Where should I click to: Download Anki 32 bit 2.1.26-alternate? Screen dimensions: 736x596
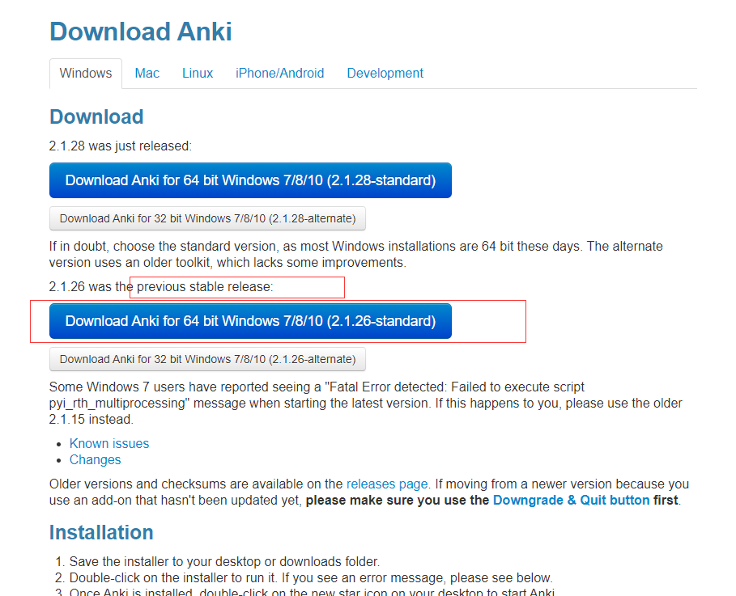pos(207,359)
